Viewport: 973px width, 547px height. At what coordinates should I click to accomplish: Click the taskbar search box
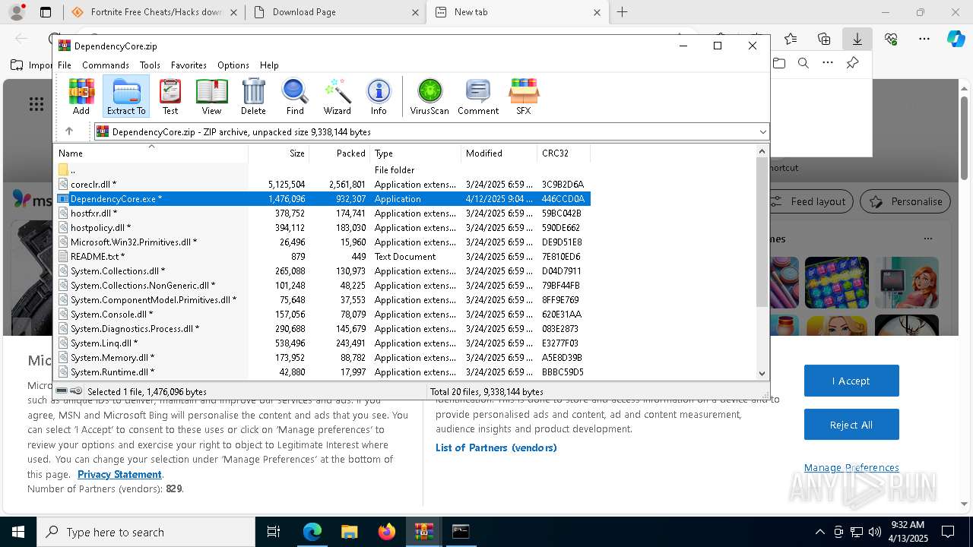[x=146, y=532]
